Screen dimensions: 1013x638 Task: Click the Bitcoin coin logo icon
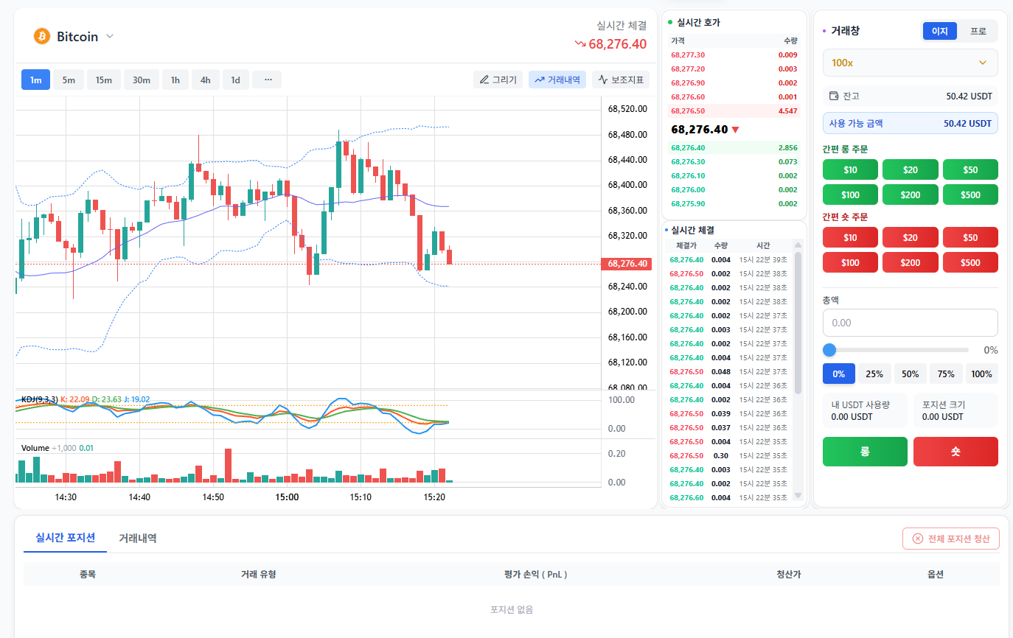42,36
